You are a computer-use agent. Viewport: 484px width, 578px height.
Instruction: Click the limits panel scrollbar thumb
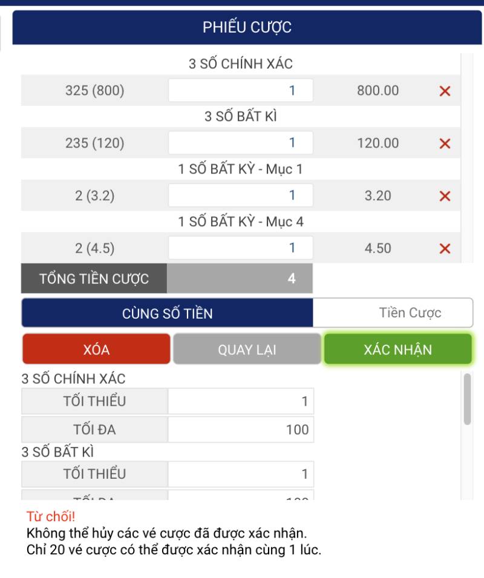467,399
